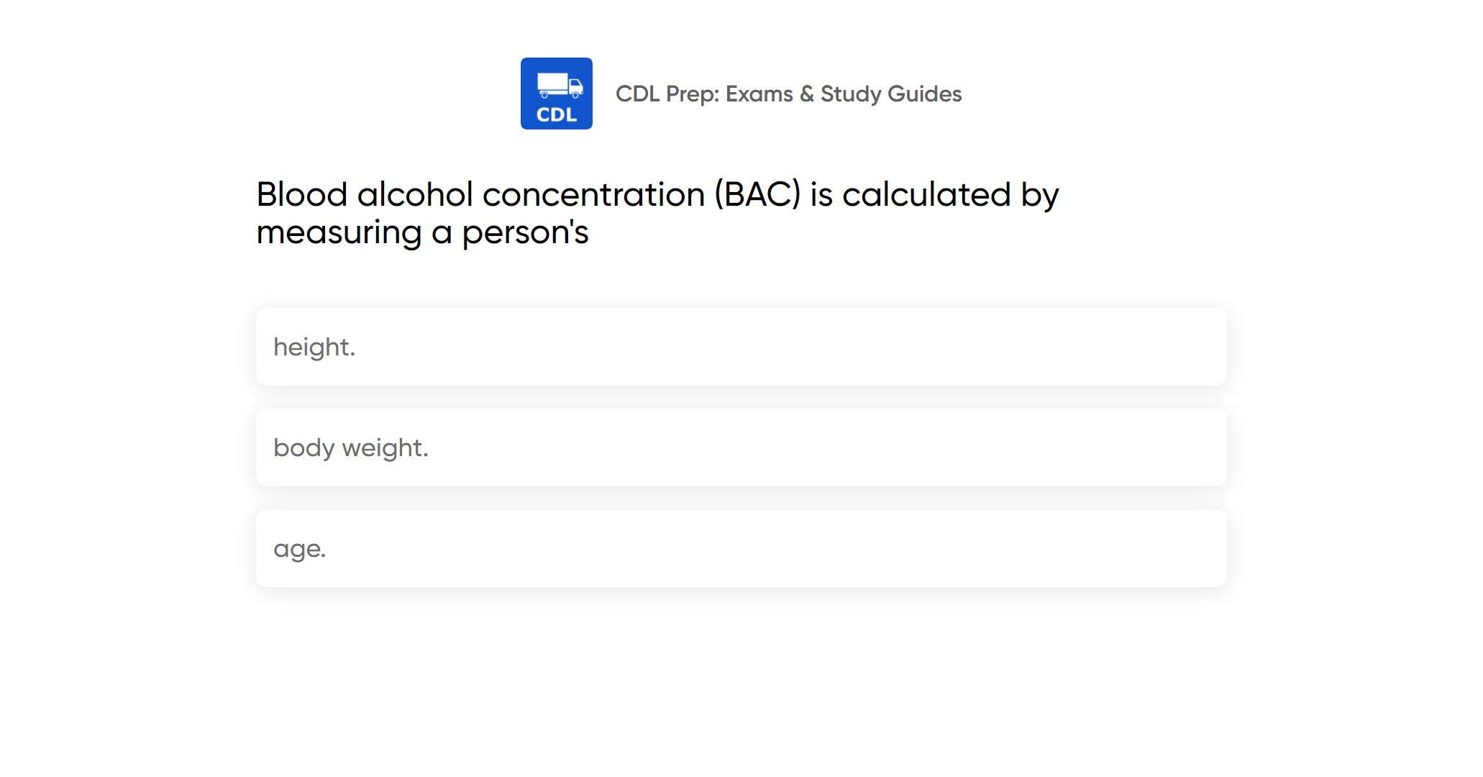Click "CDL Prep:" in the header

click(667, 94)
